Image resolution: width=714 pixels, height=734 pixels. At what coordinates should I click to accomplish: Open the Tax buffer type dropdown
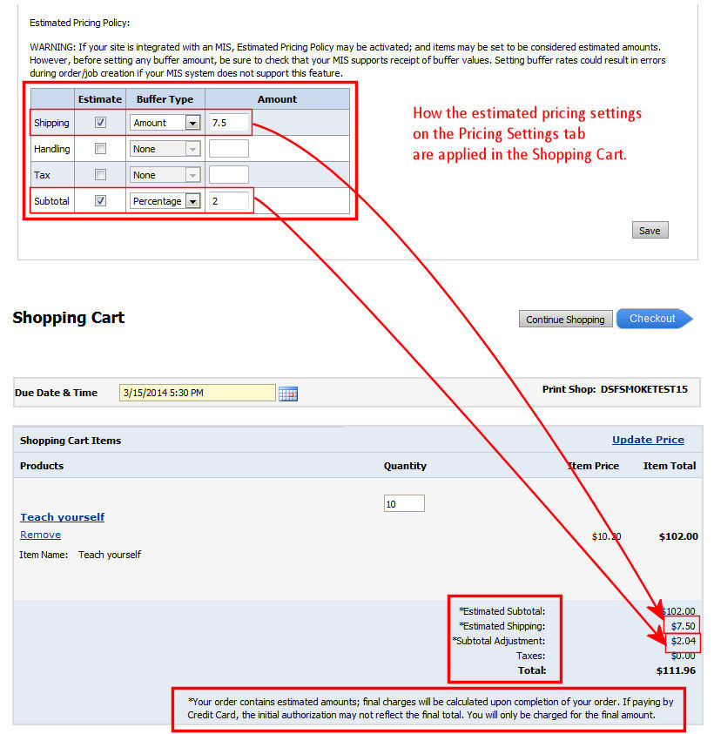click(x=192, y=175)
